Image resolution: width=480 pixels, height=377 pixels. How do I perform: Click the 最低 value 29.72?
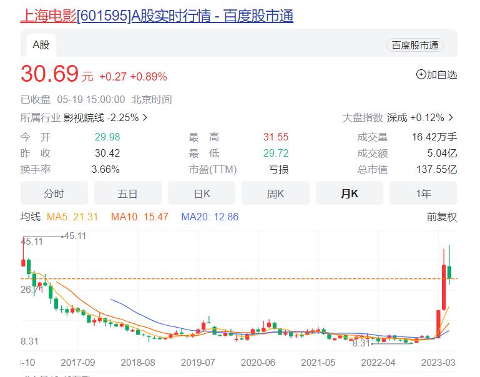tap(276, 153)
